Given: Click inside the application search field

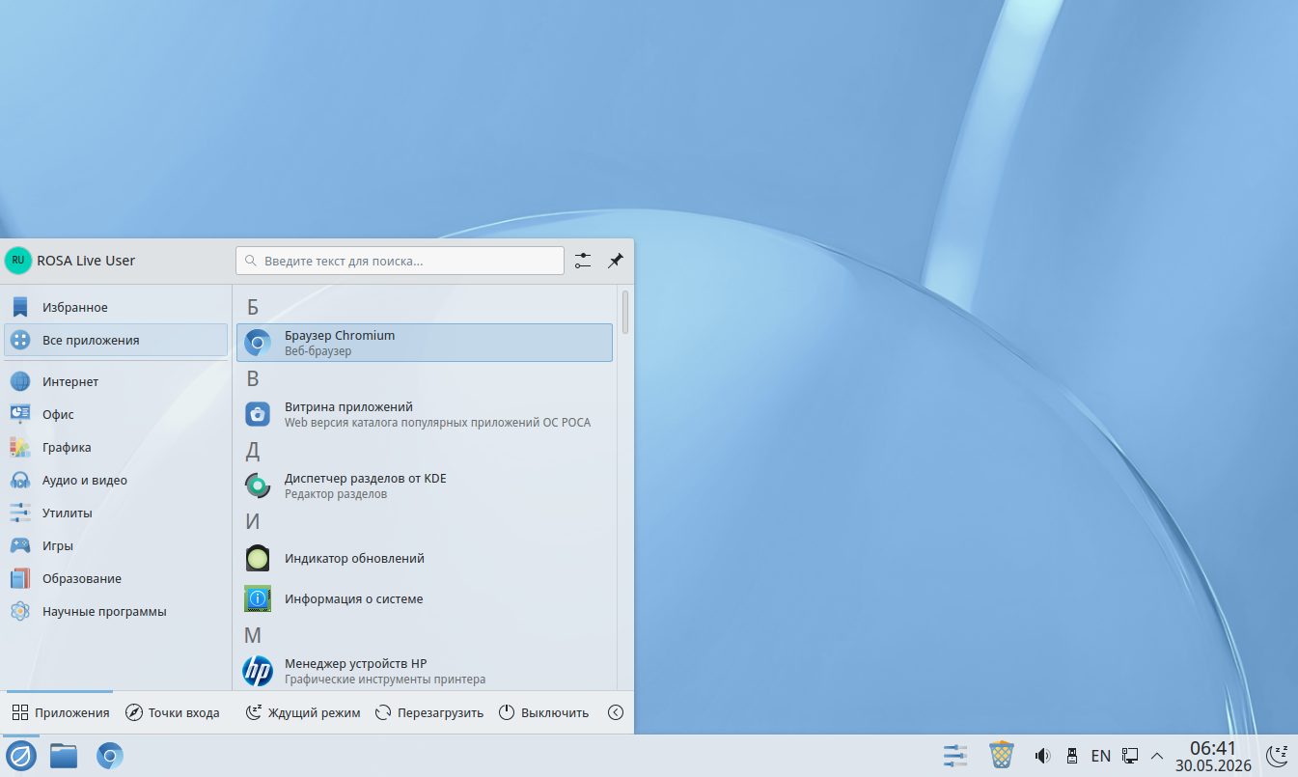Looking at the screenshot, I should [400, 261].
